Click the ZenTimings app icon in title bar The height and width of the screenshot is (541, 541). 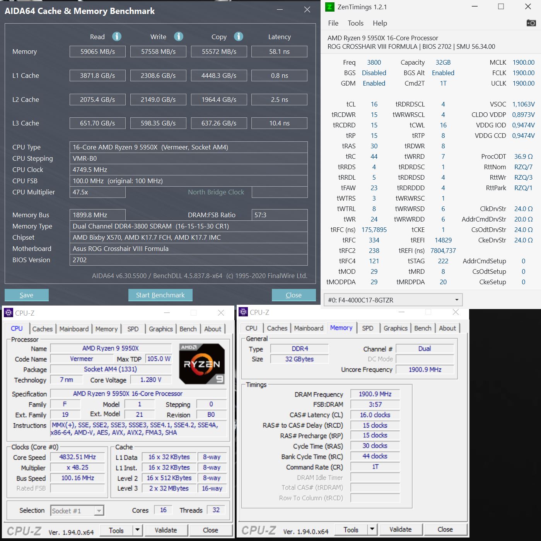tap(329, 7)
